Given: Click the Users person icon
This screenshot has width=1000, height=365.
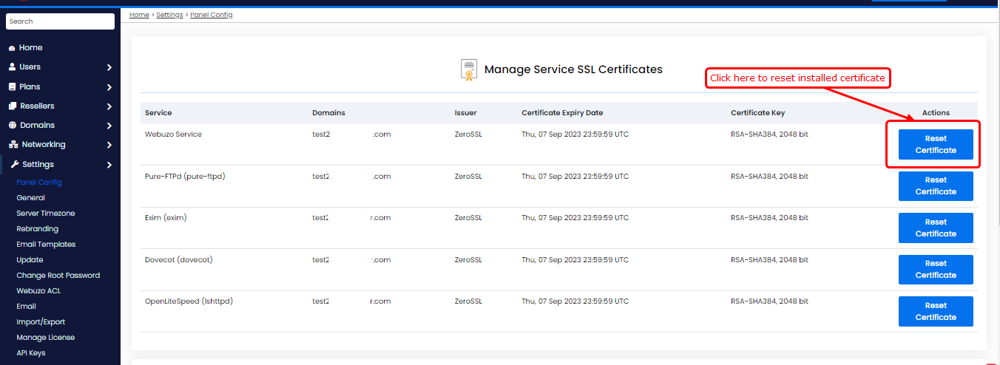Looking at the screenshot, I should (x=12, y=67).
